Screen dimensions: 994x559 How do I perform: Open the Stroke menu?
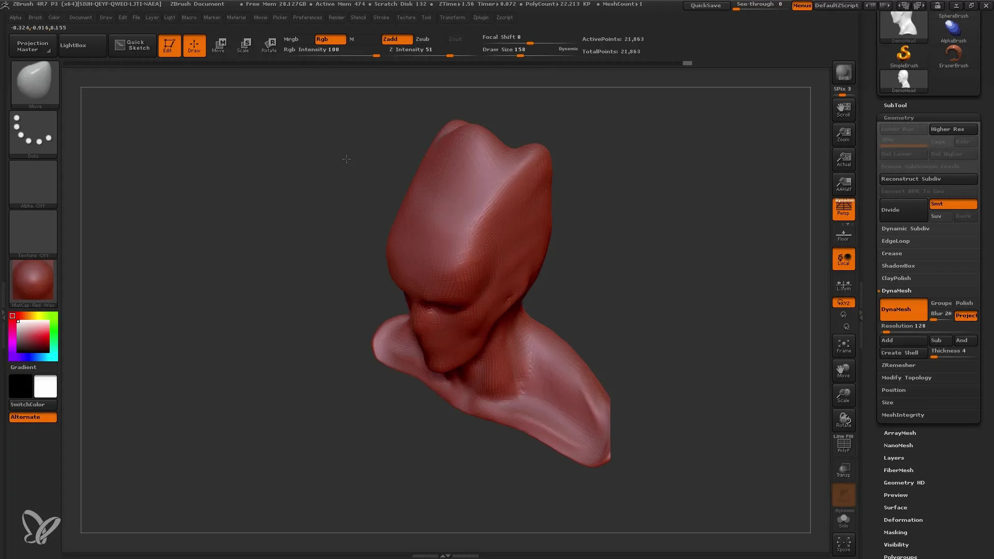pyautogui.click(x=381, y=18)
